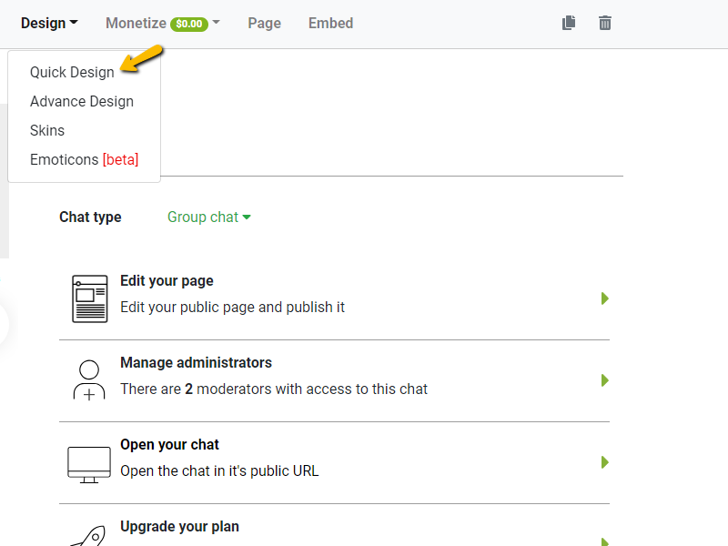
Task: Collapse the Design dropdown menu
Action: click(49, 24)
